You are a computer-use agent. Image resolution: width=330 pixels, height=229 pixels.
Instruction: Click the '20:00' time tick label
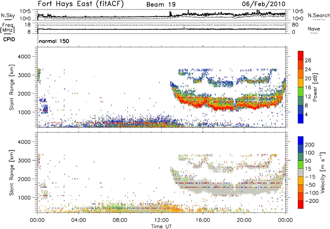tap(244, 220)
